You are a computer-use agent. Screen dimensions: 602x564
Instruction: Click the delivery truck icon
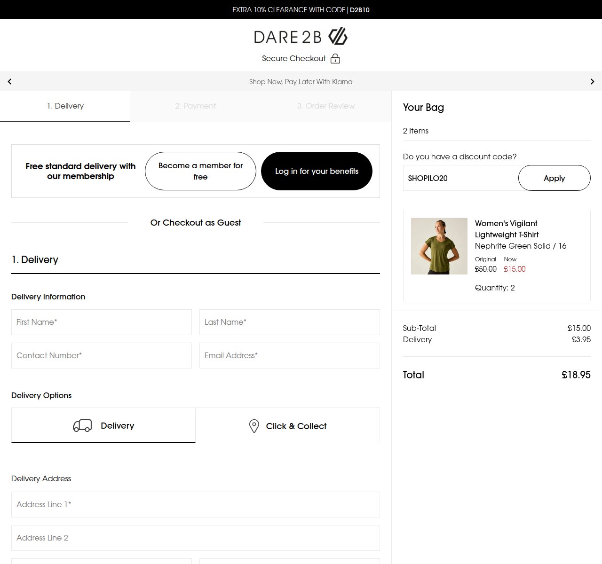82,426
